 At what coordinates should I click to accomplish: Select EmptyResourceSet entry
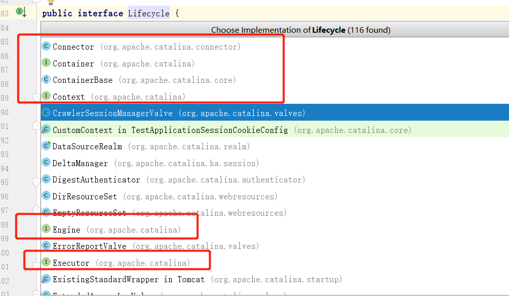tap(275, 213)
